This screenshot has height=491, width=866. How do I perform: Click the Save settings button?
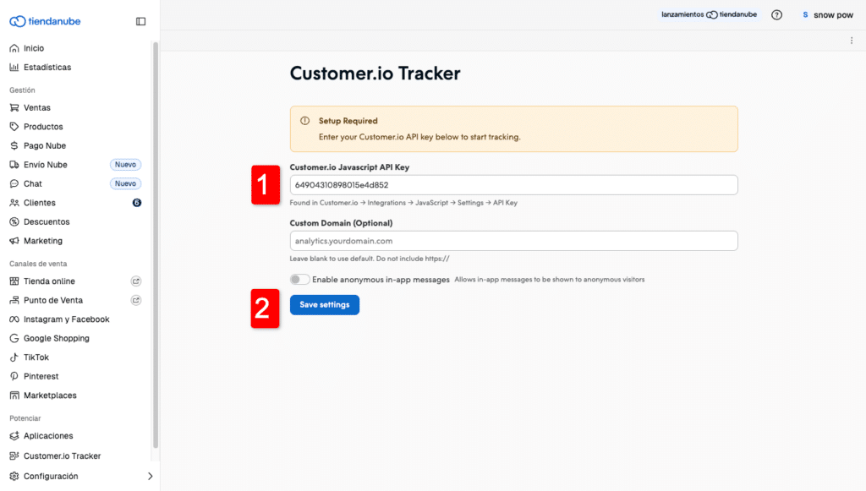click(325, 304)
